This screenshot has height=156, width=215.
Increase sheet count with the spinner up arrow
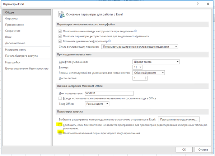(x=146, y=77)
